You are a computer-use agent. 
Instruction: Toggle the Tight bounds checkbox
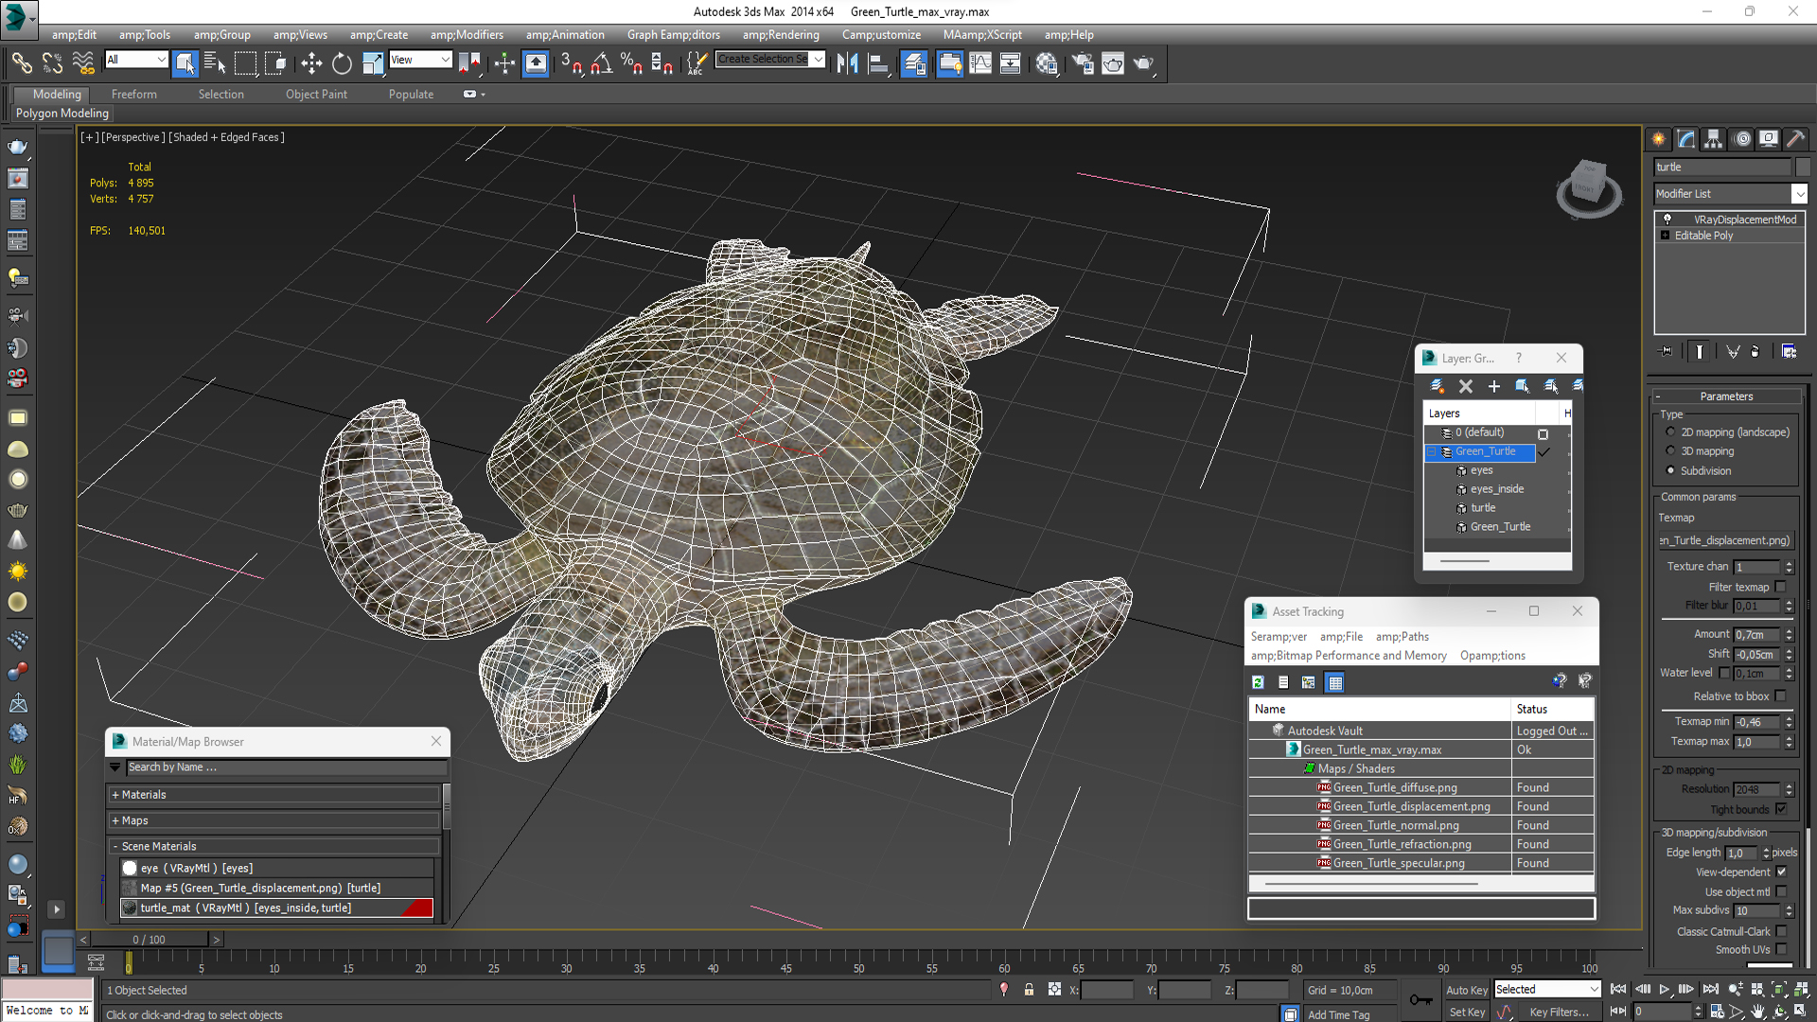pos(1781,809)
